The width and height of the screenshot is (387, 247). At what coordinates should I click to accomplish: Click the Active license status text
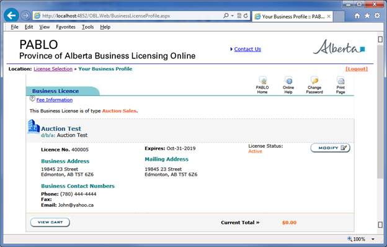point(255,151)
